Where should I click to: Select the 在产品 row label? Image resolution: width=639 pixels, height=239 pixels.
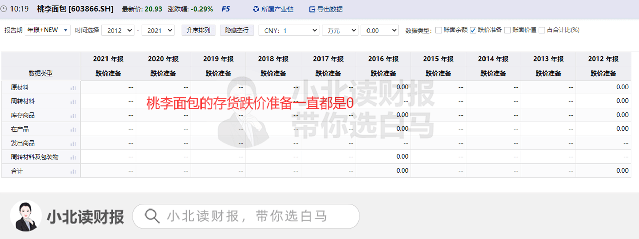[20, 129]
